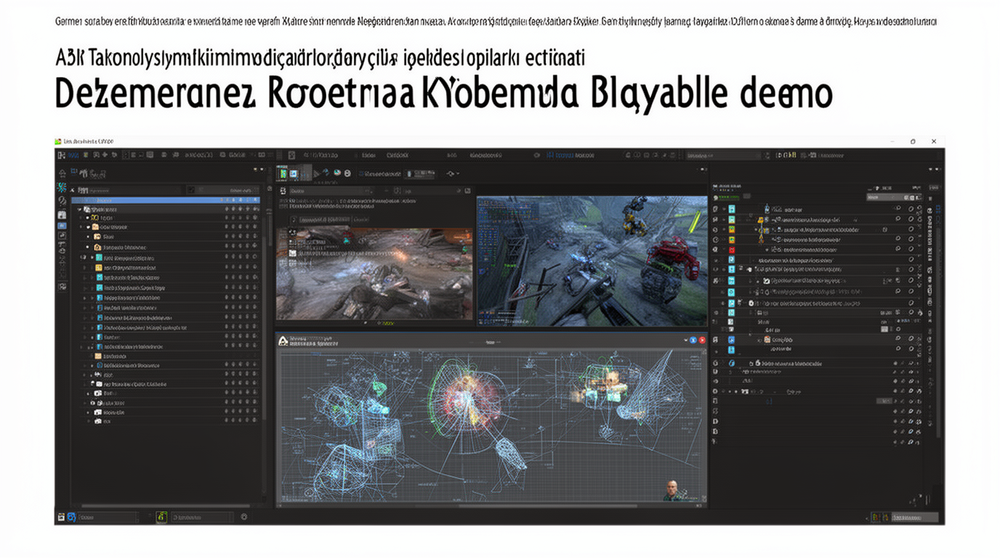The image size is (1000, 558).
Task: Open the gear icon in bottom status bar
Action: pos(244,517)
